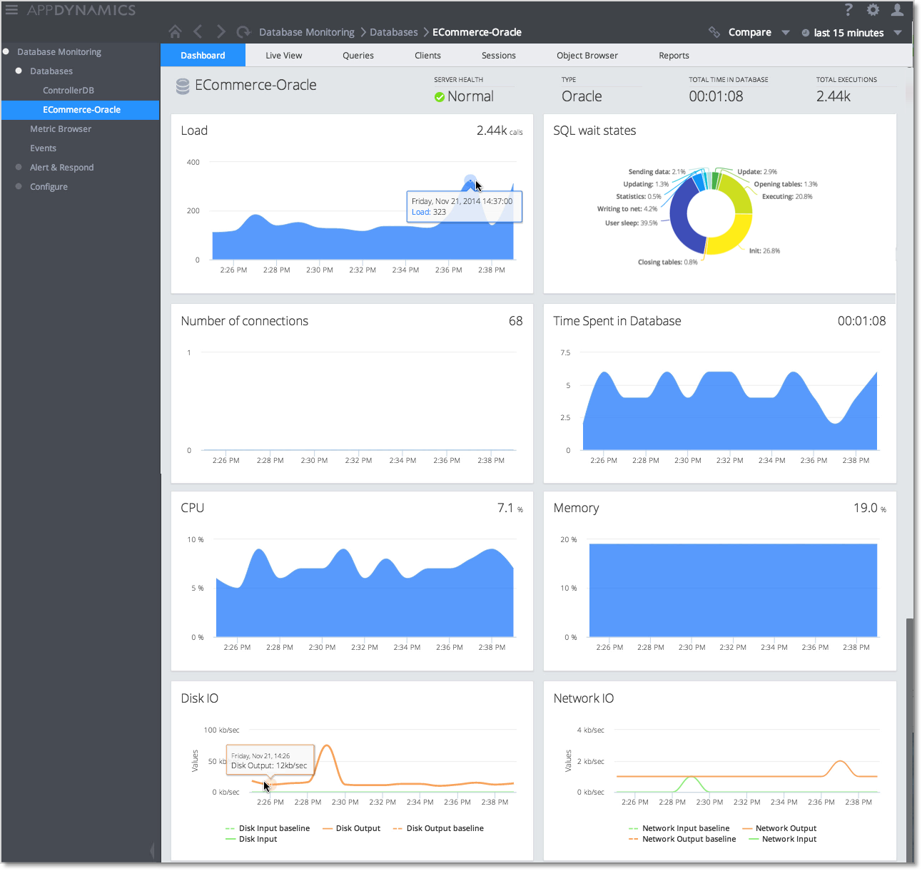Click the Memory 19.0 percent value
This screenshot has width=922, height=871.
(x=870, y=508)
